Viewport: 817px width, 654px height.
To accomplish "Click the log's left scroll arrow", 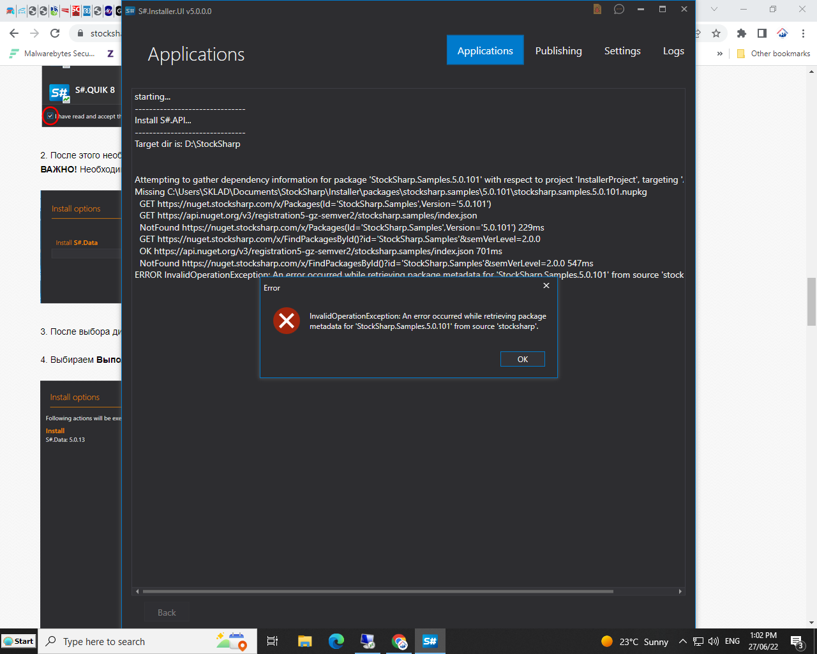I will click(x=137, y=591).
